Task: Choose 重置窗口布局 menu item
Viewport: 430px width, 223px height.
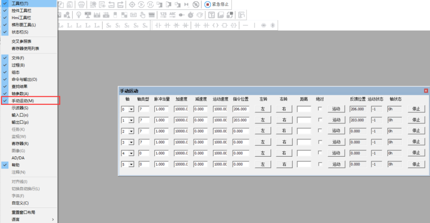Action: (29, 212)
